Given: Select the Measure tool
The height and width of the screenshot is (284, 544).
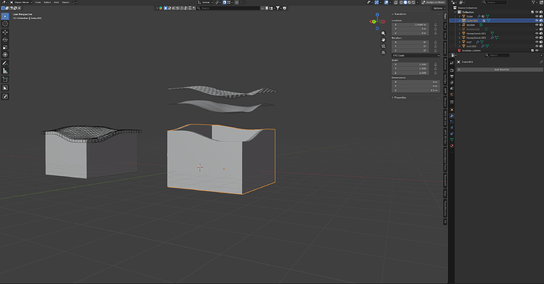Looking at the screenshot, I should (x=5, y=71).
